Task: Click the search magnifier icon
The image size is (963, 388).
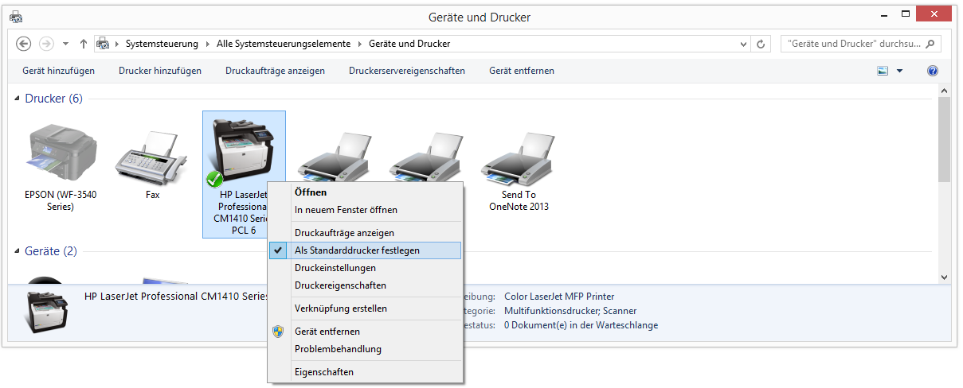Action: [x=930, y=44]
